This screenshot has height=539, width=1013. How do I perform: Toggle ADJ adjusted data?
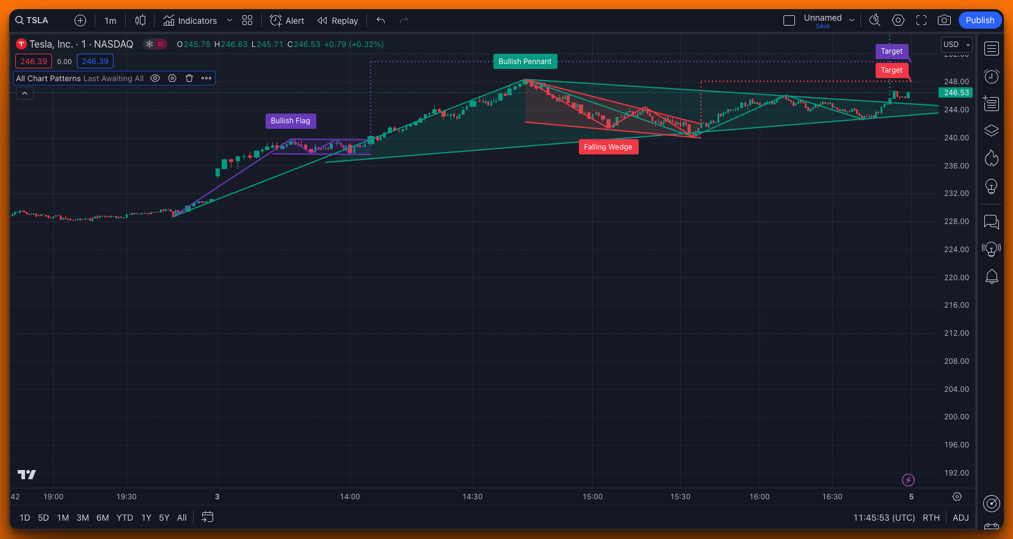[x=960, y=518]
